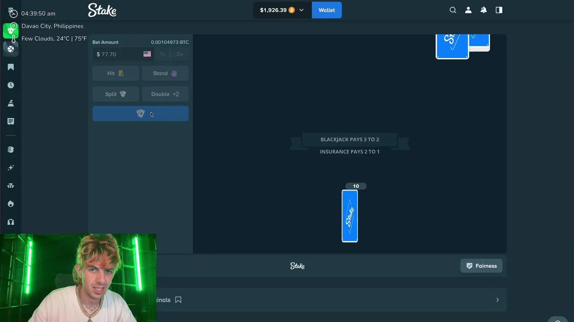Click the Insurance pays 2 to 1 text

[350, 152]
